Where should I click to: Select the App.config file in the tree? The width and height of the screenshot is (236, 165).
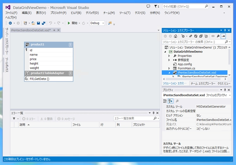(x=185, y=64)
